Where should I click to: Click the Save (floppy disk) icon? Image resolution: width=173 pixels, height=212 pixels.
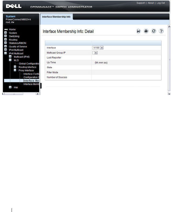pyautogui.click(x=138, y=31)
